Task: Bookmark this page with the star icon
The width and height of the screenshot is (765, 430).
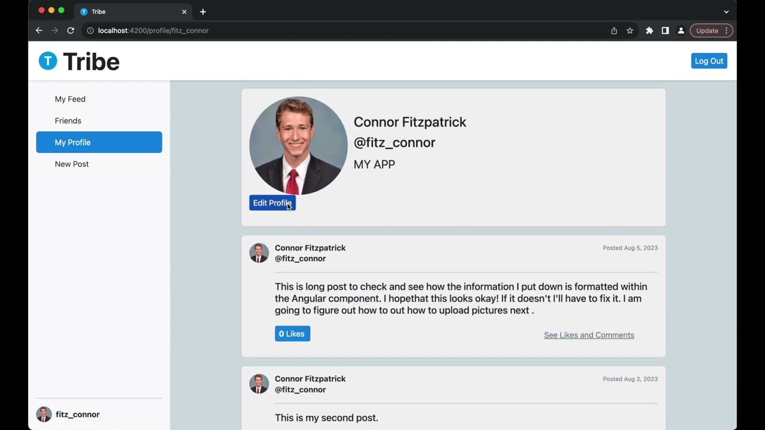Action: (x=630, y=30)
